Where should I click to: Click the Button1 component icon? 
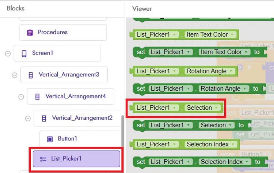(50, 139)
